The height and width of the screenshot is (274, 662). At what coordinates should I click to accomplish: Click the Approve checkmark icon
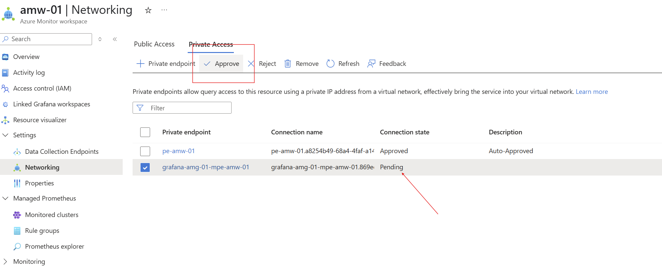click(x=207, y=64)
